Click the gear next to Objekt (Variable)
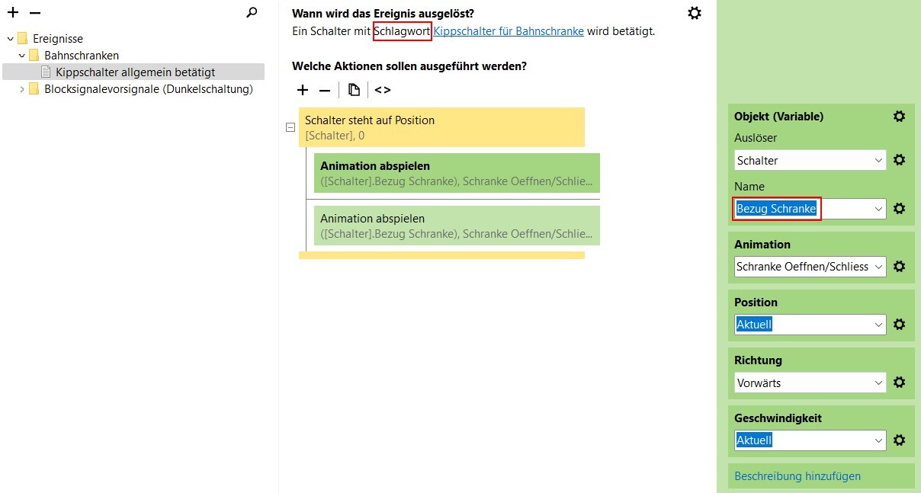This screenshot has height=493, width=921. coord(900,117)
